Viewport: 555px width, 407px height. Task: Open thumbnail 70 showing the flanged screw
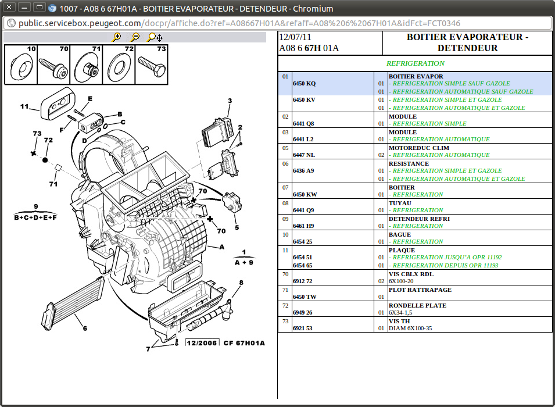pos(53,65)
